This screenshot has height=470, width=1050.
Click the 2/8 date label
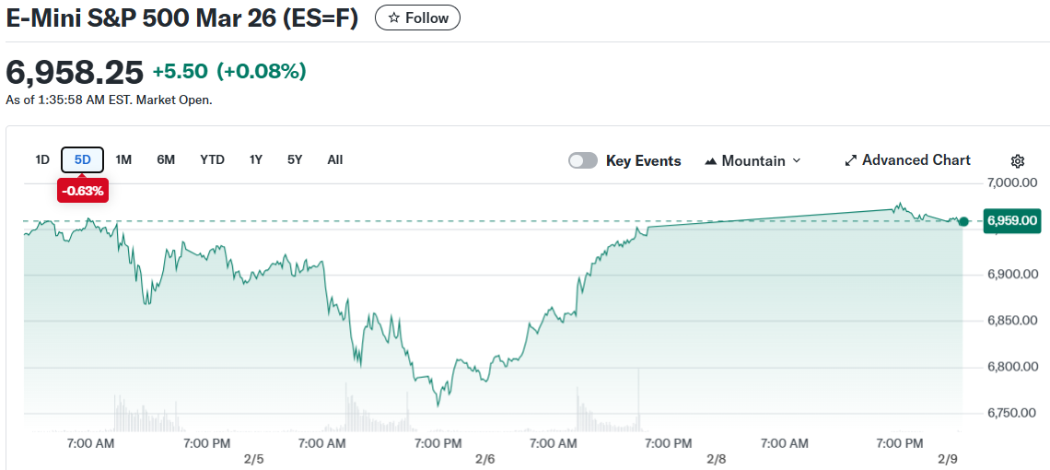click(716, 460)
